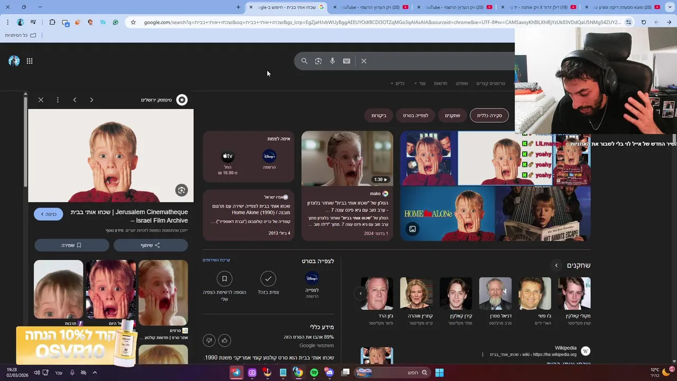Click thumbs up for the film
The width and height of the screenshot is (677, 381).
click(x=224, y=340)
